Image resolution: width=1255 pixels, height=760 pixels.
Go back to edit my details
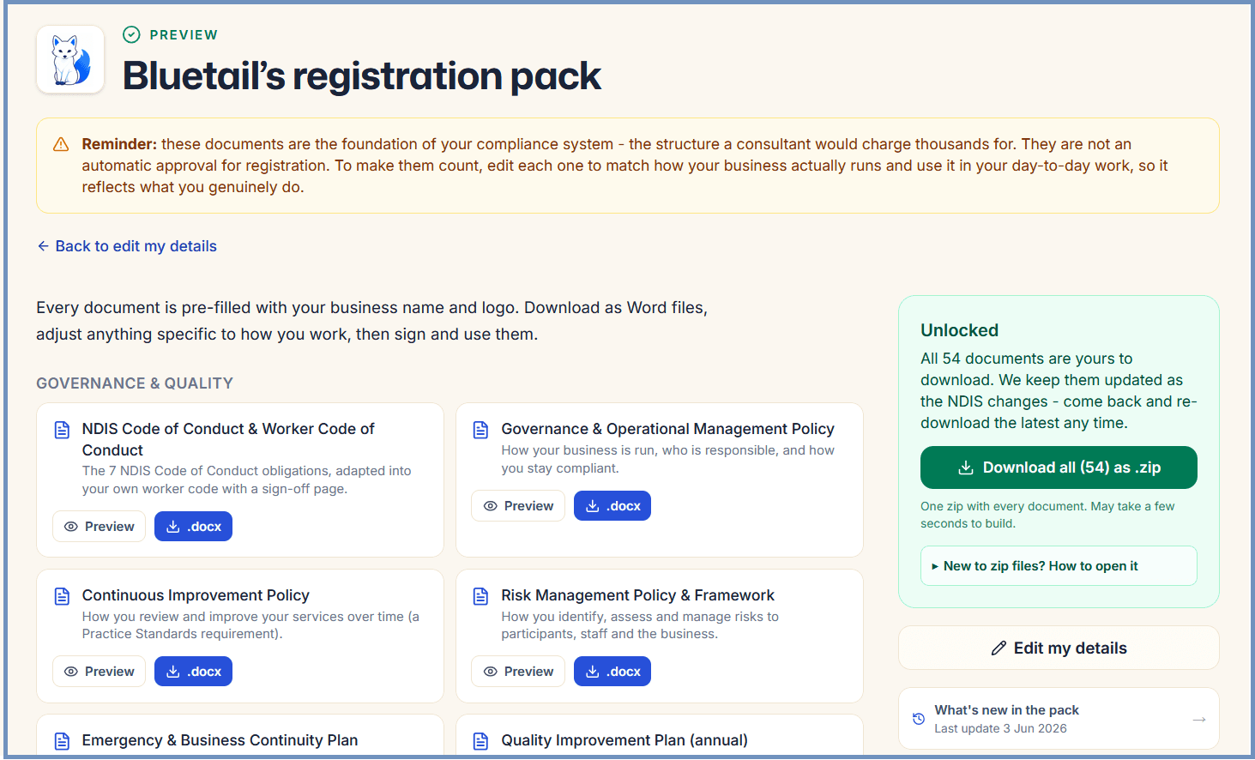click(127, 246)
